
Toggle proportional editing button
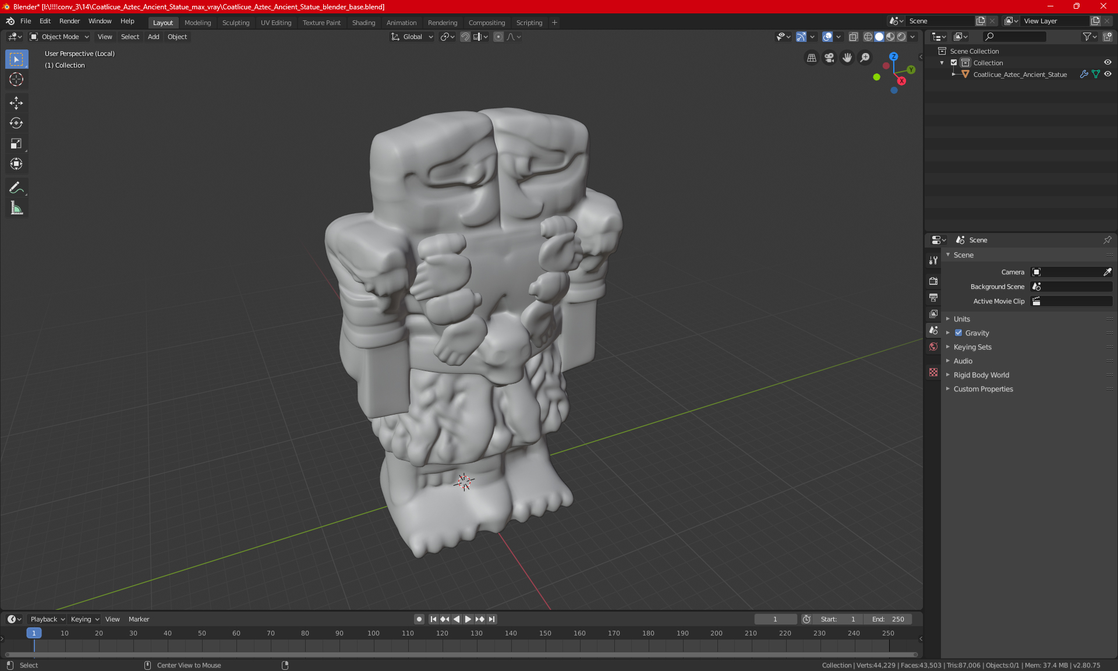click(498, 37)
